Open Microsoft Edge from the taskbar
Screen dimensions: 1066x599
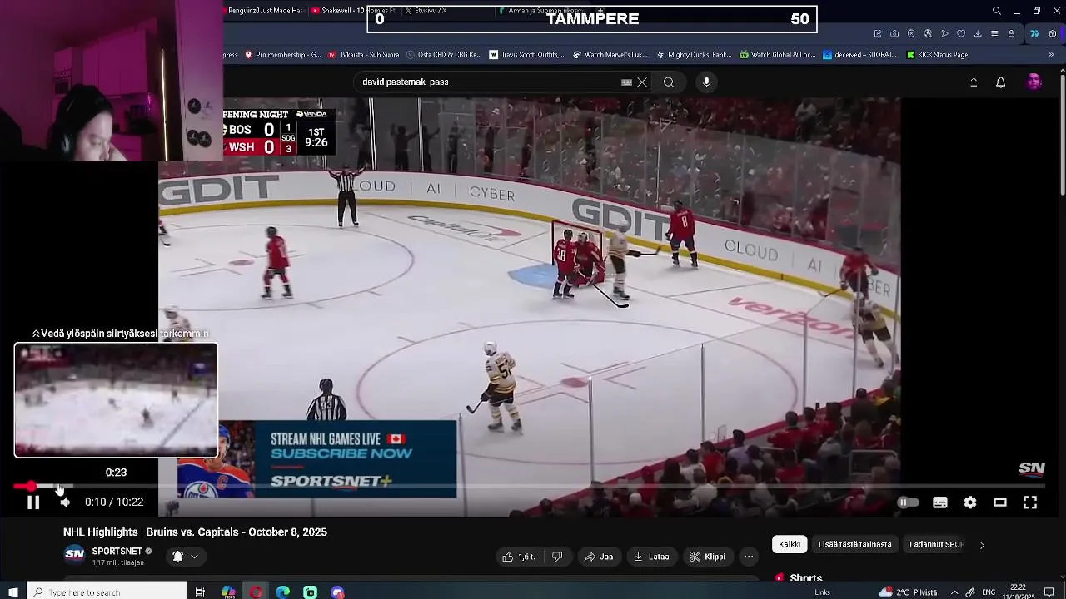(283, 592)
